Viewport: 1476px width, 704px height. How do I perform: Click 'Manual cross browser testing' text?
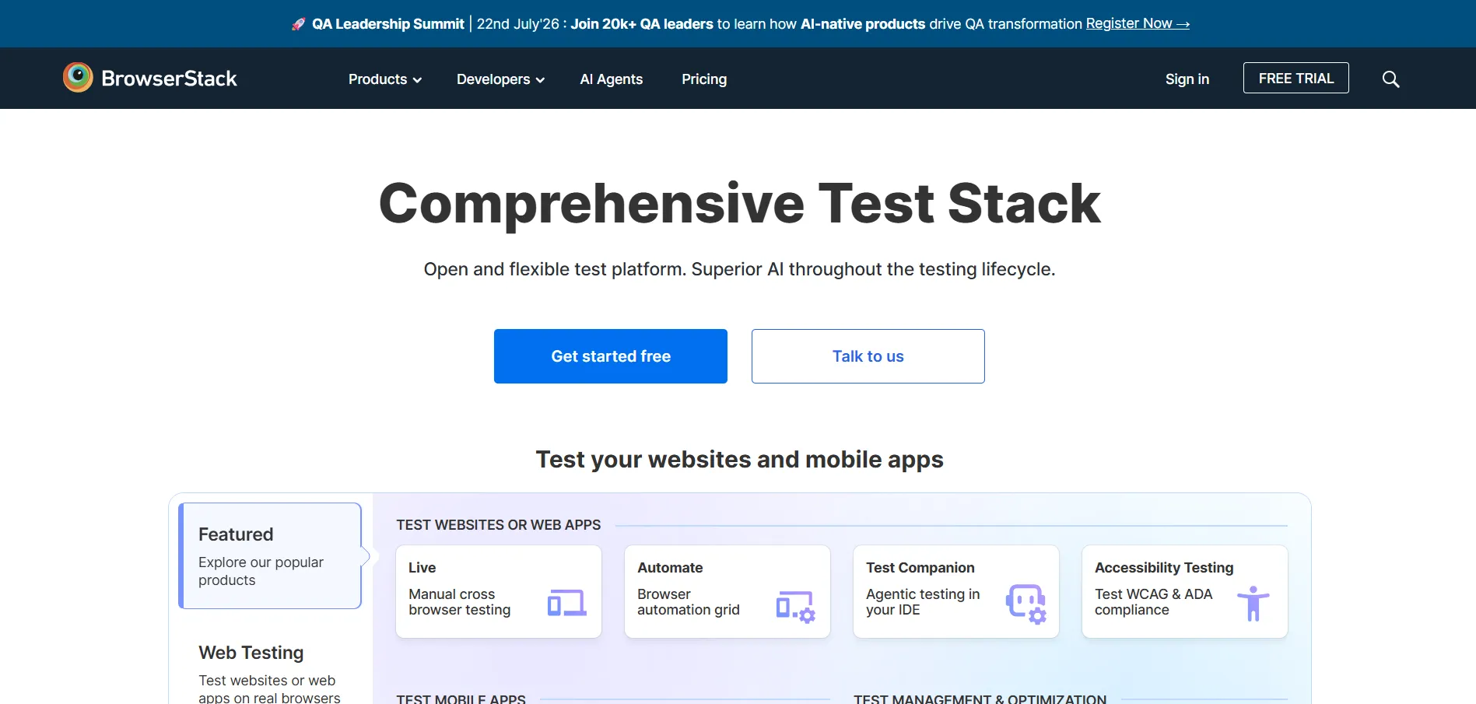pos(460,602)
